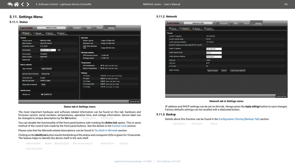Open Backup subtab in Network screenshot
Screen dimensions: 295x165
click(x=196, y=28)
